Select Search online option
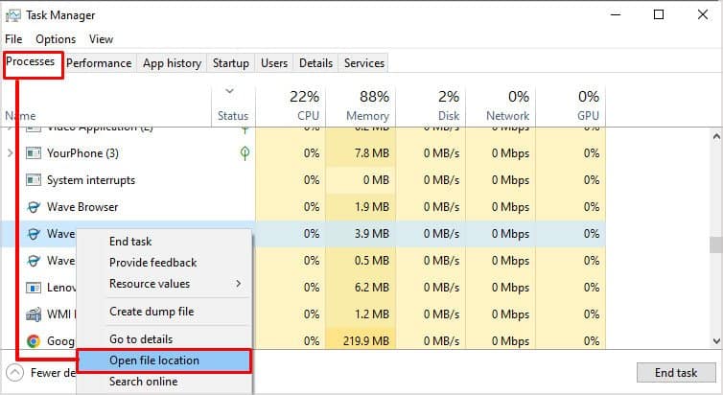The height and width of the screenshot is (395, 723). point(165,382)
